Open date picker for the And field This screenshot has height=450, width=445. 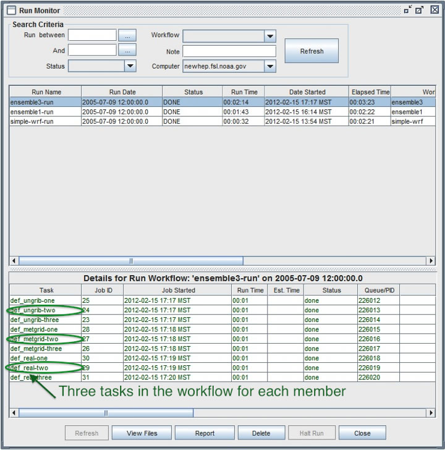click(127, 51)
